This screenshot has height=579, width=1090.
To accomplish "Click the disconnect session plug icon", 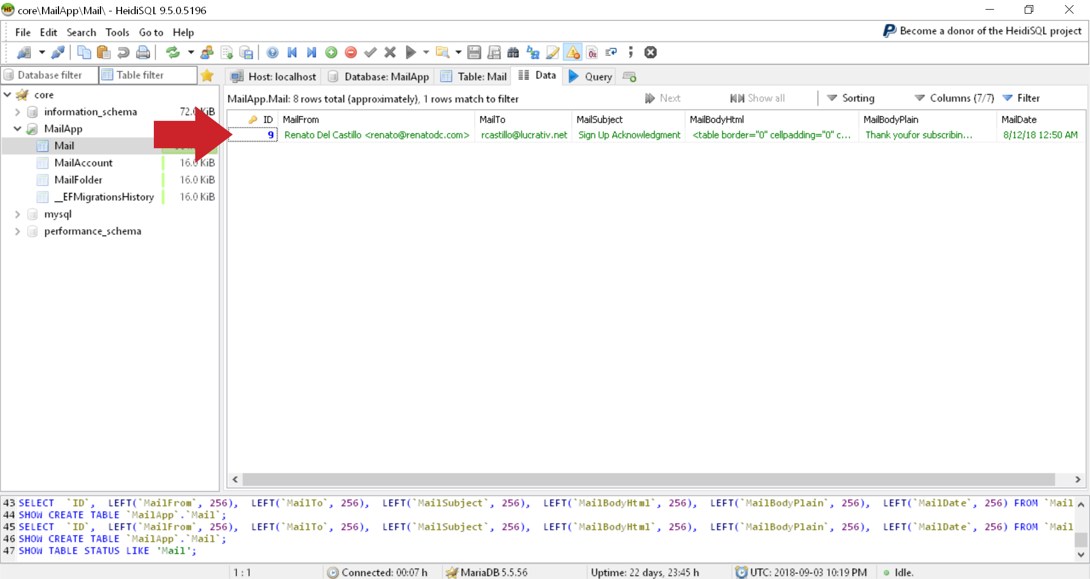I will [58, 53].
